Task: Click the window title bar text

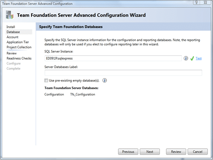Action: pyautogui.click(x=37, y=4)
